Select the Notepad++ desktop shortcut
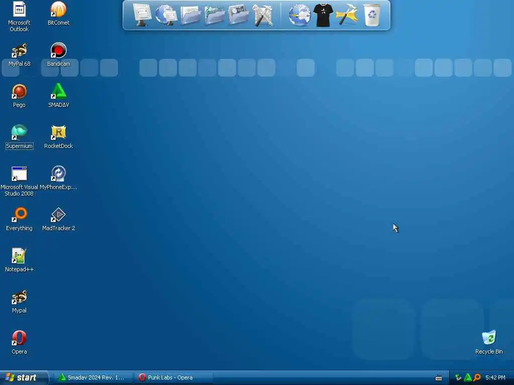514x385 pixels. tap(19, 261)
